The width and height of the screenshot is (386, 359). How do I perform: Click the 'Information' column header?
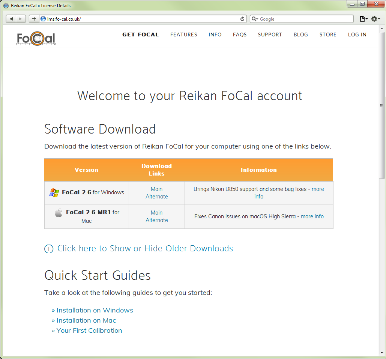[259, 170]
